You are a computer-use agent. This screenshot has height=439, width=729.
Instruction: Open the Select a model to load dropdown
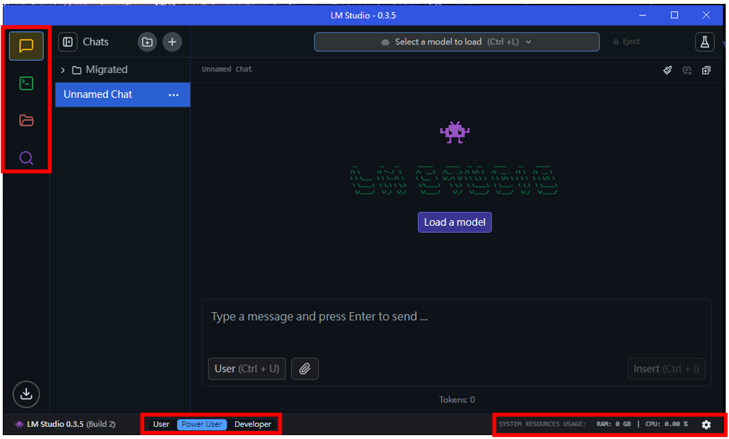[457, 42]
